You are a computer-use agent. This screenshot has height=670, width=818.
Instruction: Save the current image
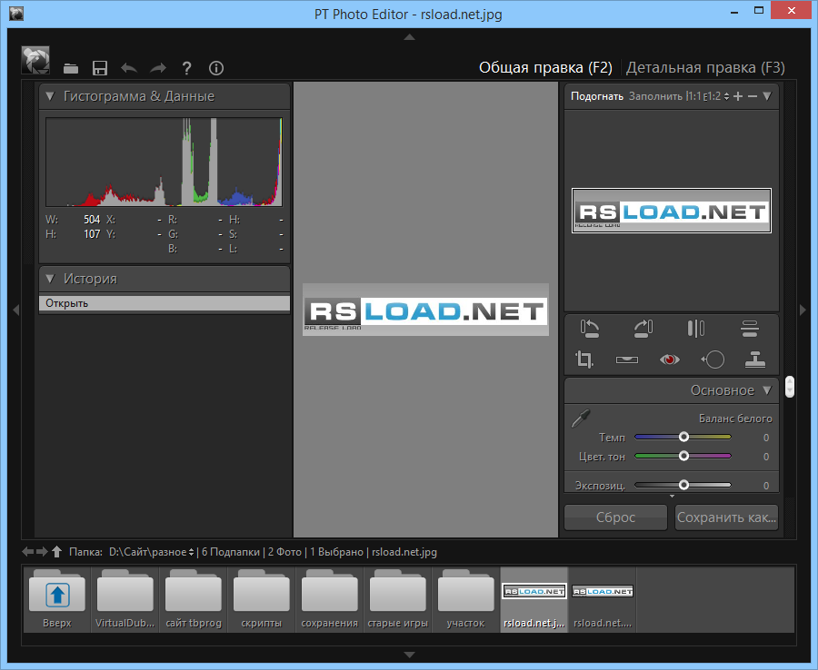(x=100, y=67)
